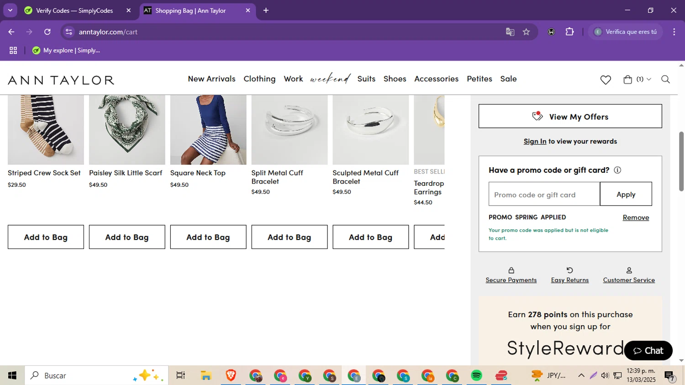Click the Windows search box Buscar
Viewport: 685px width, 385px height.
[x=96, y=375]
